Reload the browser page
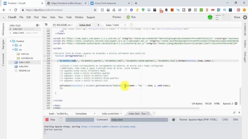The image size is (248, 139). [15, 10]
